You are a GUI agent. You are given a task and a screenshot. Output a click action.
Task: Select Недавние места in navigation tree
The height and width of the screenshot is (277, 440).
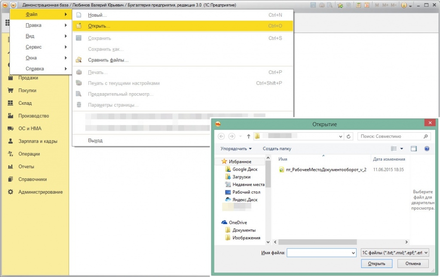pyautogui.click(x=248, y=185)
